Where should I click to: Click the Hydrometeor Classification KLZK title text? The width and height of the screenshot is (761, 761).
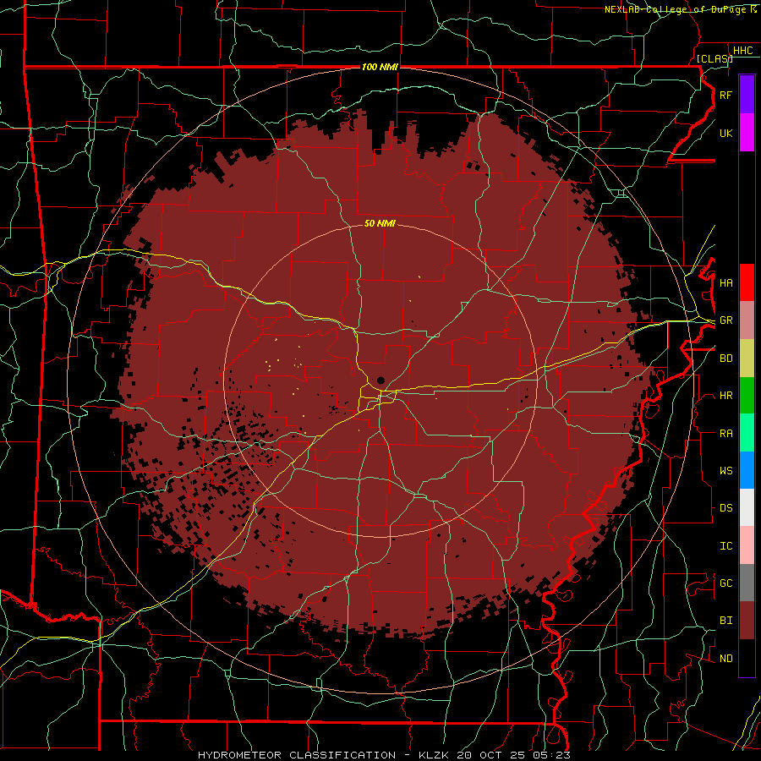pos(384,755)
